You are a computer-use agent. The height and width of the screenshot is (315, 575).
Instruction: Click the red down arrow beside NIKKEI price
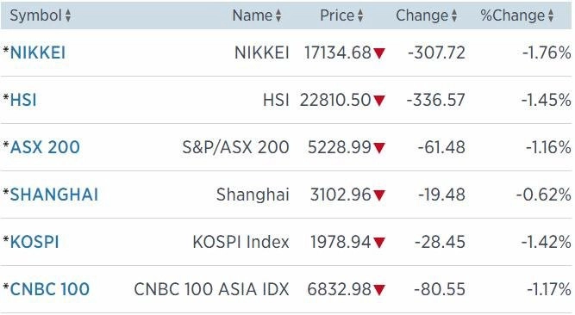point(379,53)
